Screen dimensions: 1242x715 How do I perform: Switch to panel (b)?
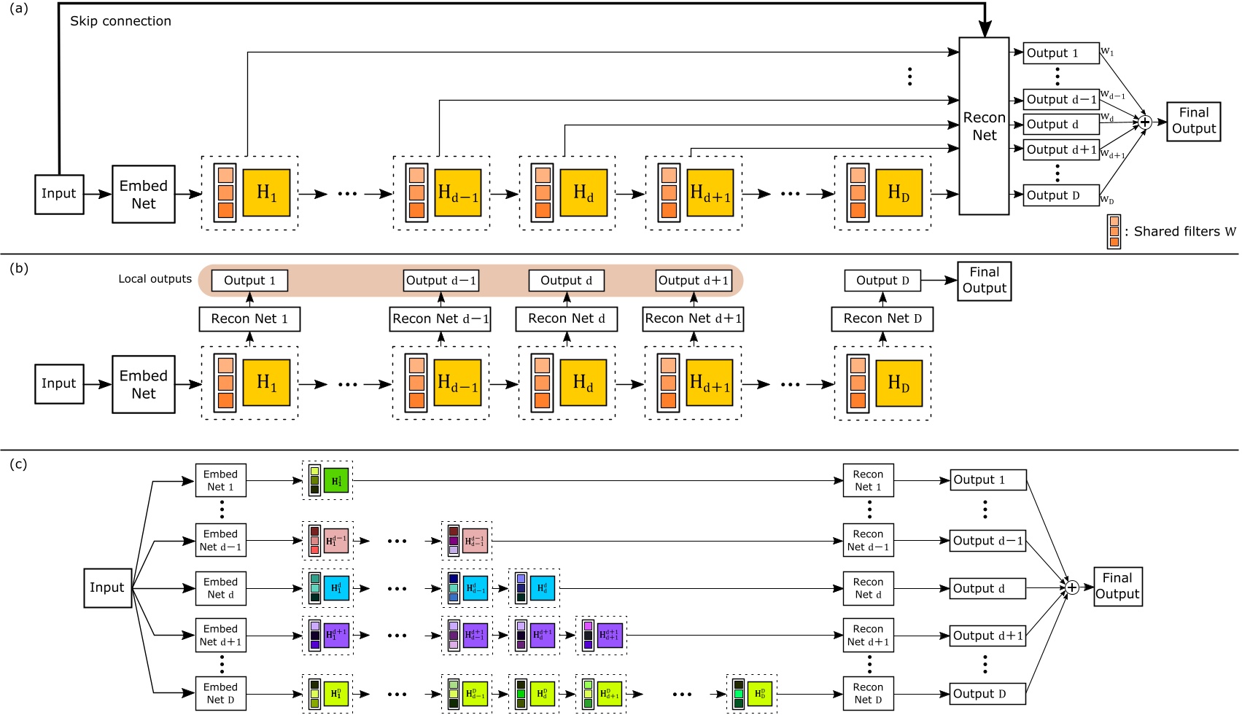coord(20,269)
